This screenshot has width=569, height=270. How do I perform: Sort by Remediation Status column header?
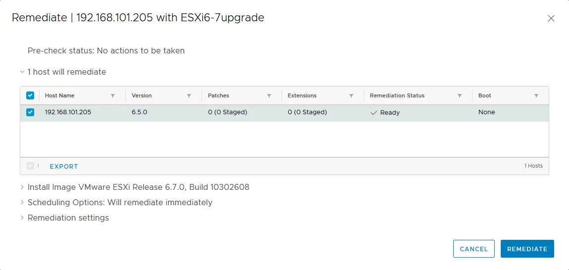pyautogui.click(x=397, y=96)
